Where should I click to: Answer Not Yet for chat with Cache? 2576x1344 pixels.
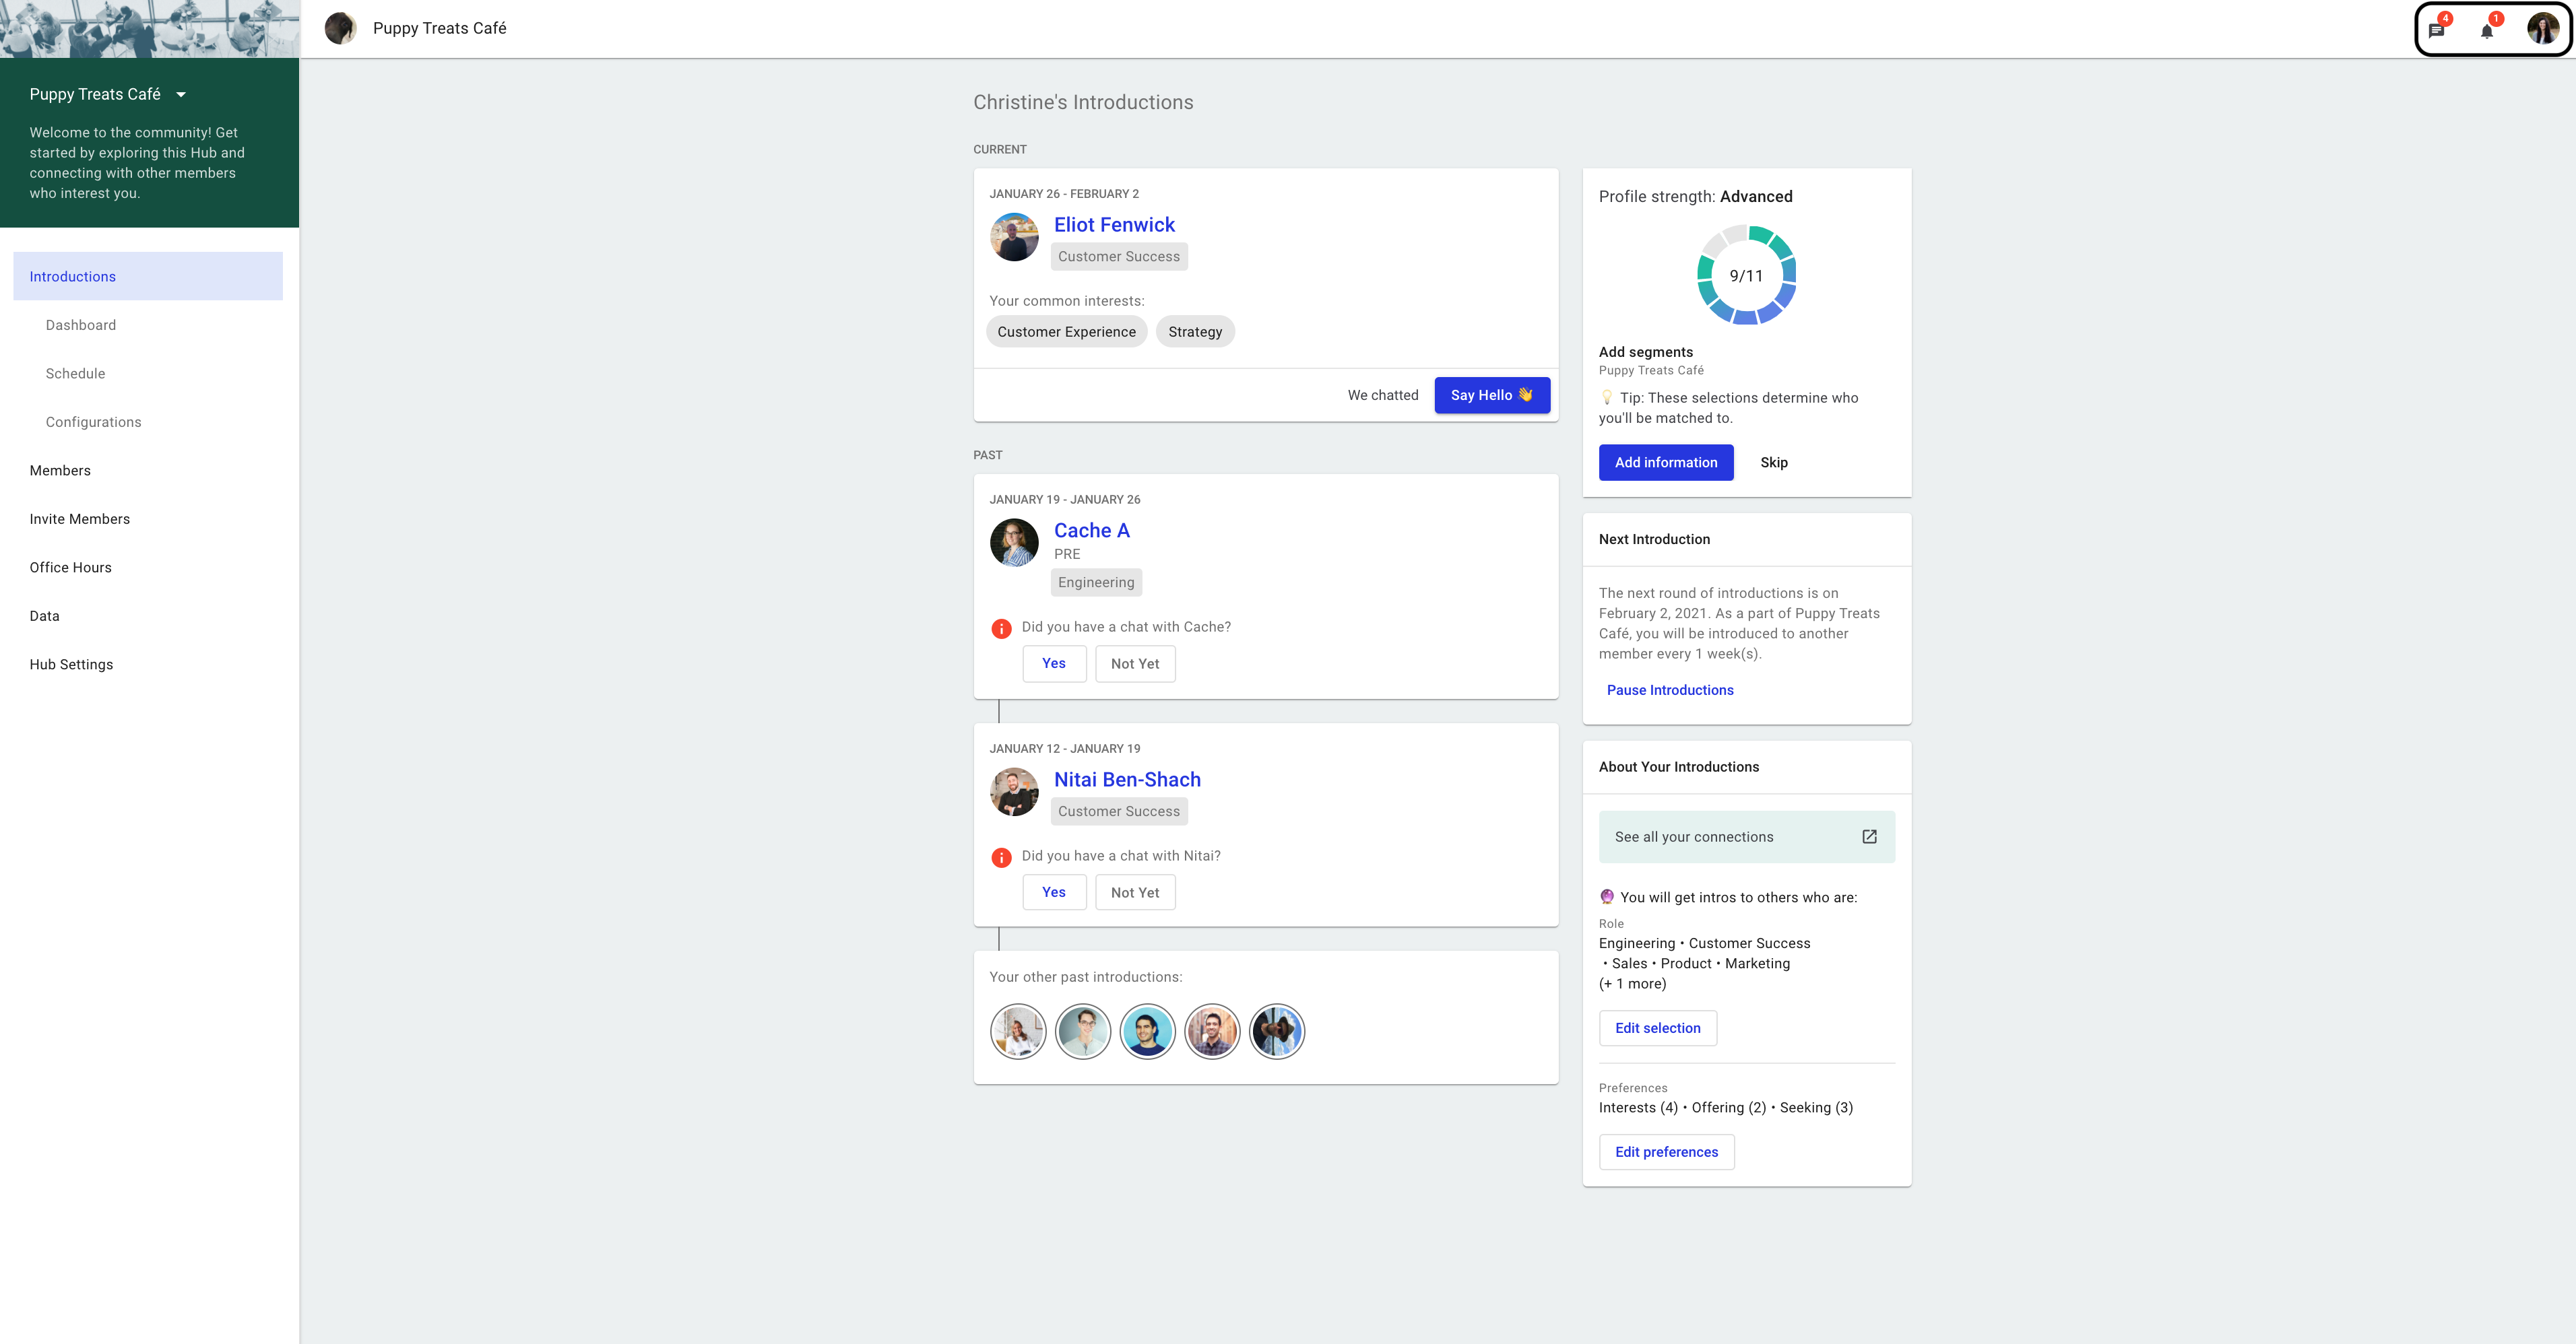point(1135,663)
